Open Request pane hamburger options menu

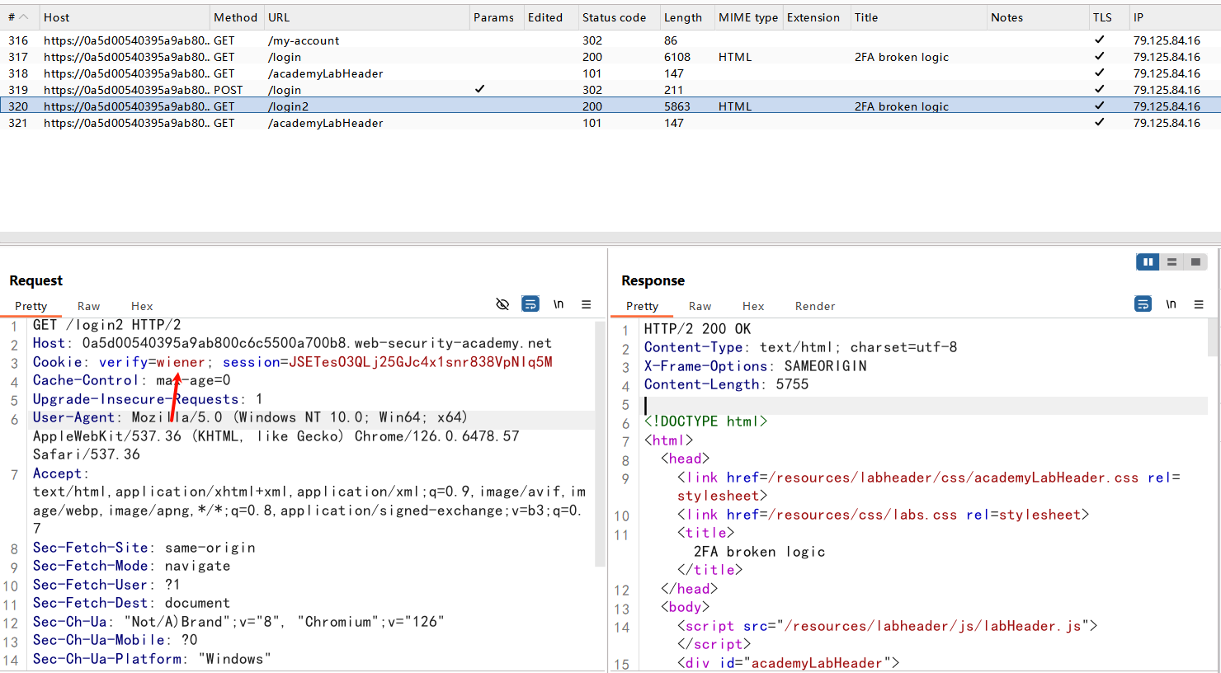pos(587,304)
